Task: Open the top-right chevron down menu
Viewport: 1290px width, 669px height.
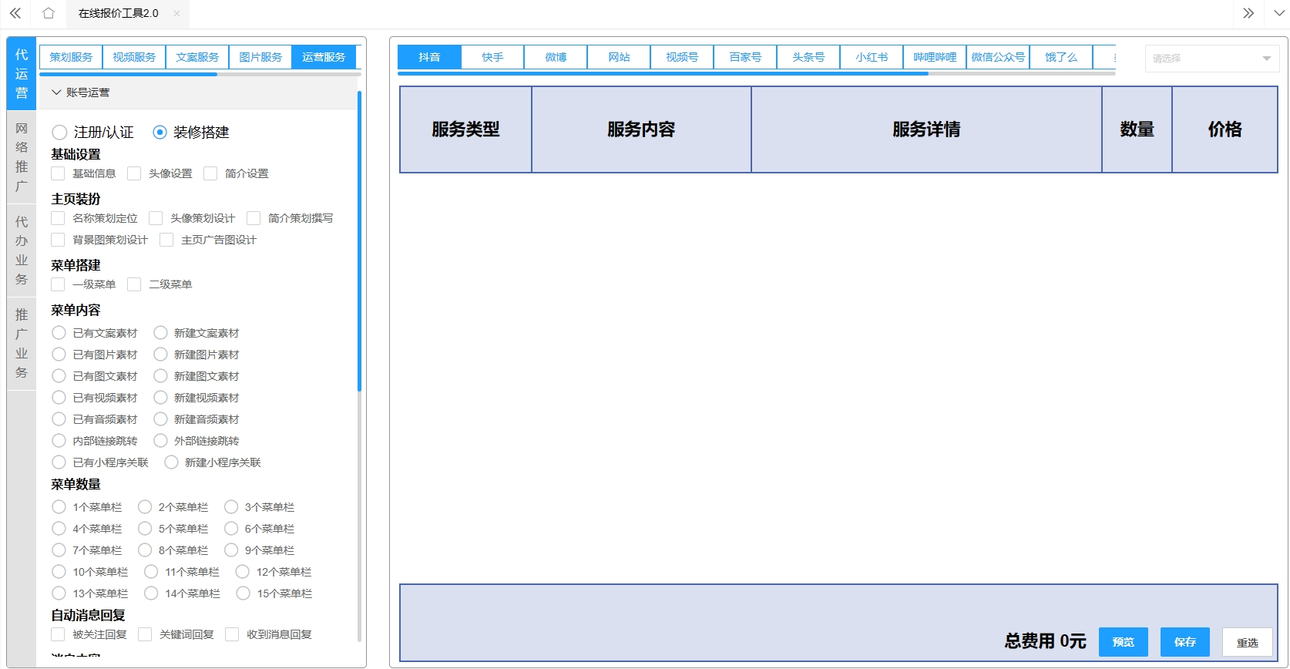Action: click(x=1278, y=13)
